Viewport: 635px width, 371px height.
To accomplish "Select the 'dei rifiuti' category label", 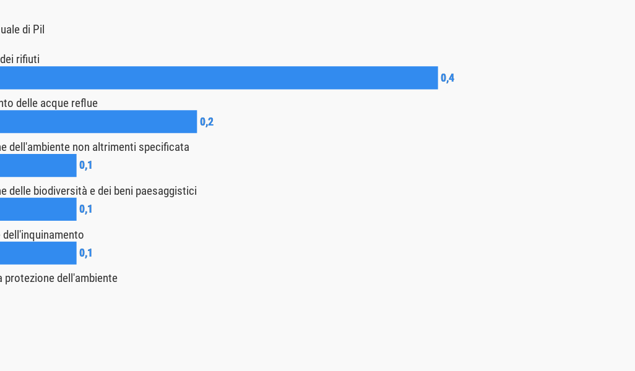I will point(20,59).
